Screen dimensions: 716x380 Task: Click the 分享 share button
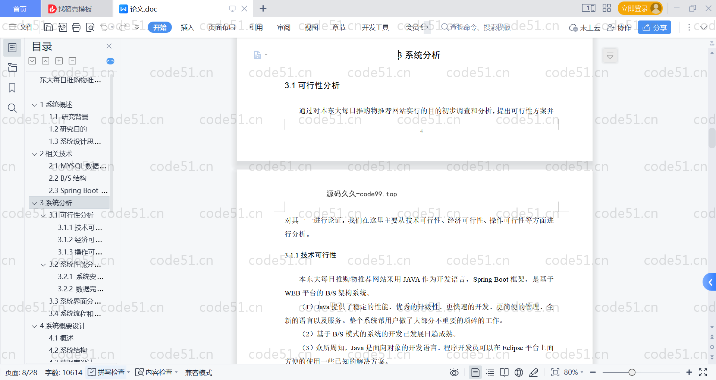tap(654, 27)
